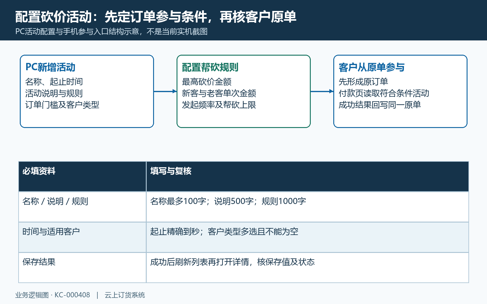Select the 客户从原单参与 card heading

372,67
